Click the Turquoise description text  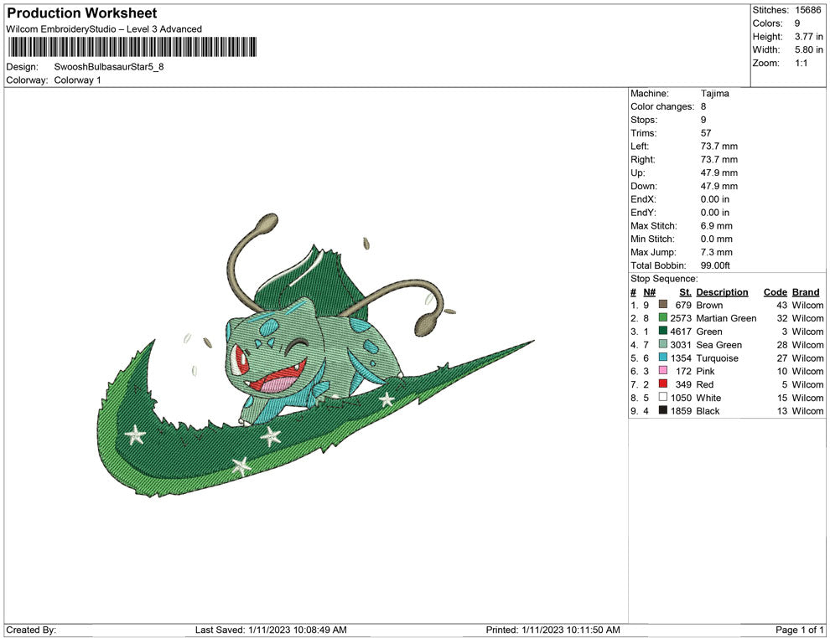tap(717, 358)
